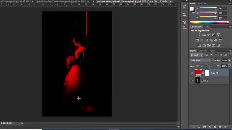Add a Channel Mixer adjustment

coord(216,40)
